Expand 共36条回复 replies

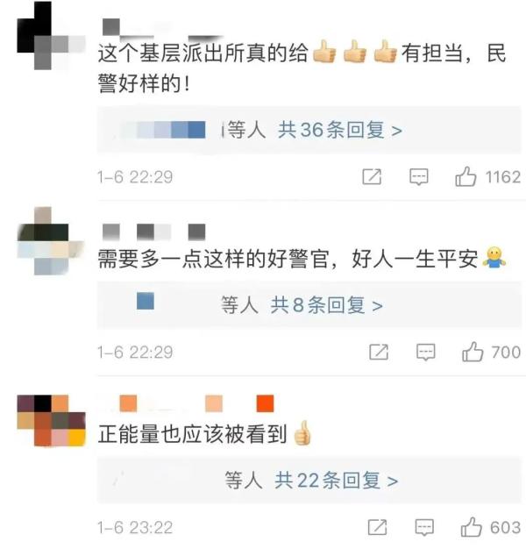340,130
